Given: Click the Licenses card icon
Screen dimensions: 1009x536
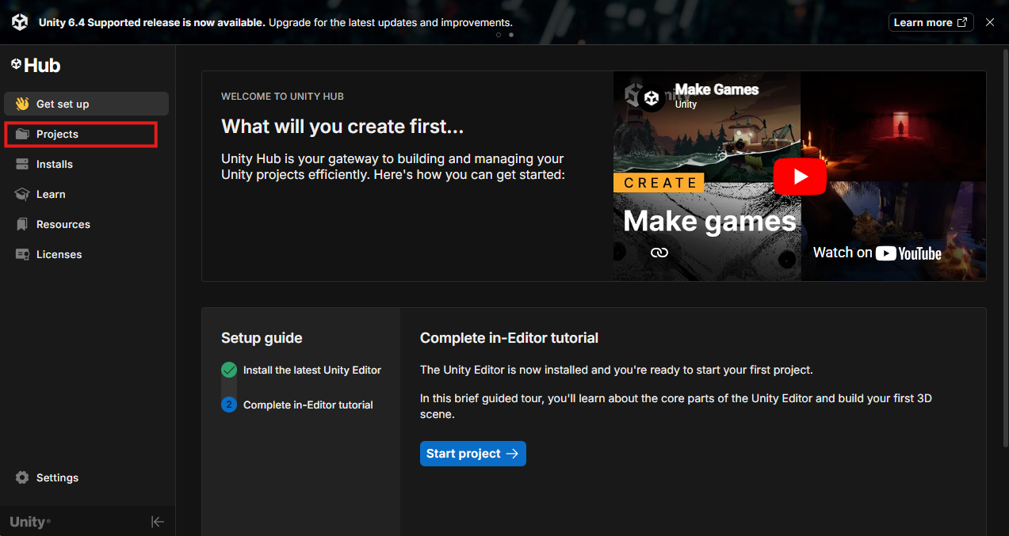Looking at the screenshot, I should tap(22, 254).
